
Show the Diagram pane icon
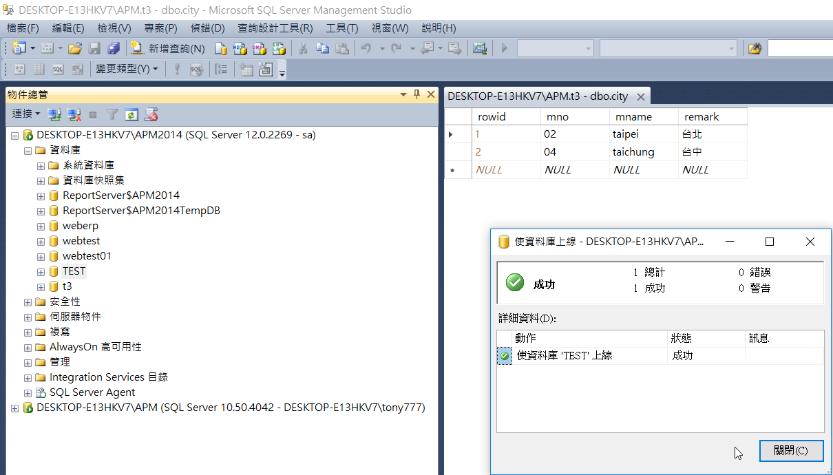pos(20,69)
